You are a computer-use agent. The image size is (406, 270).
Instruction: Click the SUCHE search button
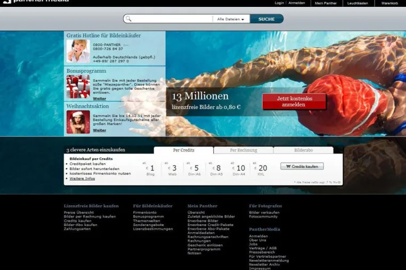(266, 19)
